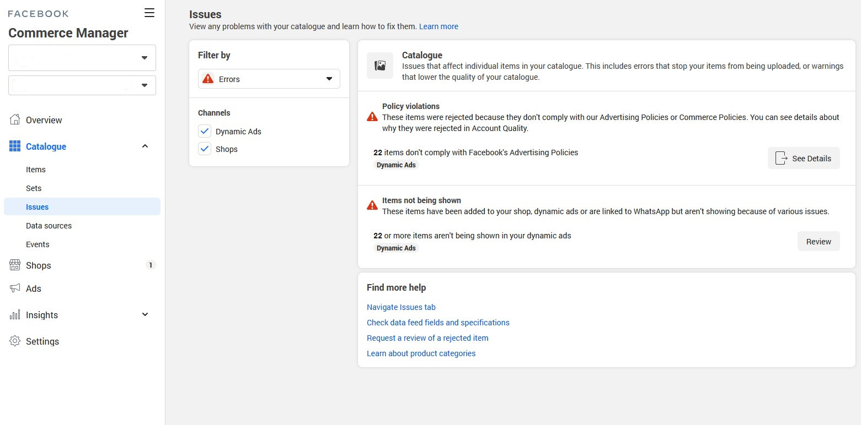Click the warning triangle beside Items not being shown

pos(372,205)
